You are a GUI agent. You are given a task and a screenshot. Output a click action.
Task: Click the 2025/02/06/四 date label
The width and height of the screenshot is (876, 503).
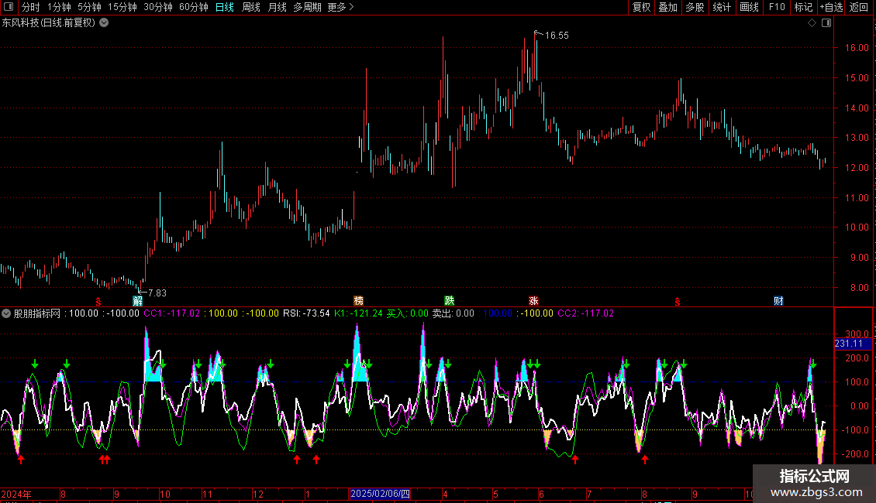[x=380, y=494]
